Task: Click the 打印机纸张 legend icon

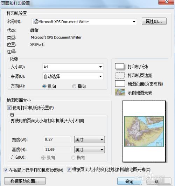Action: 119,66
